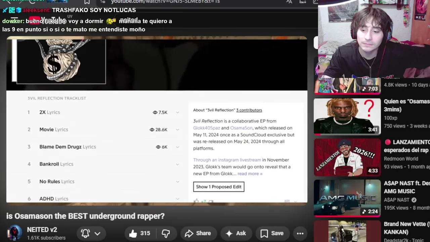430x242 pixels.
Task: Click the 100xp channel name
Action: tap(391, 118)
